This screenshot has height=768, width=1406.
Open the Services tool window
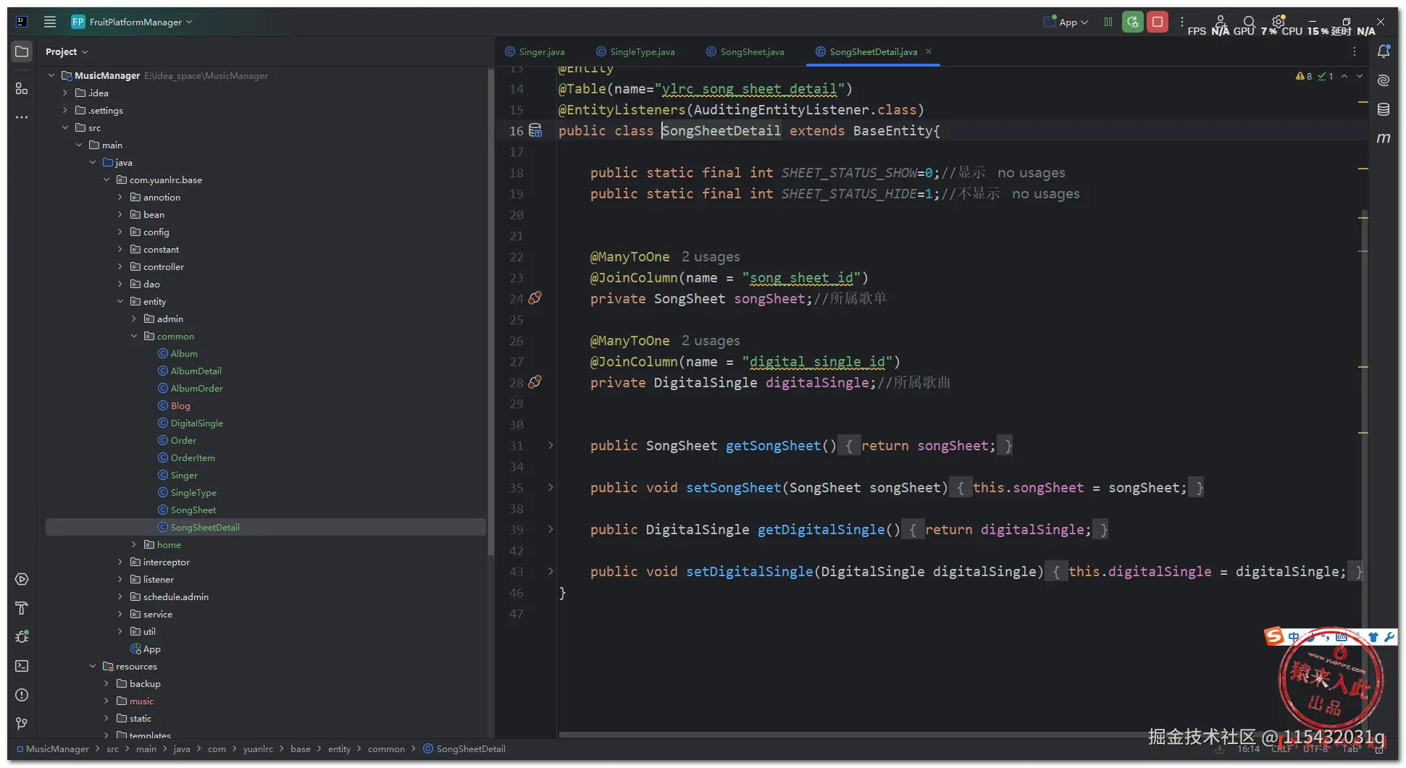pos(22,579)
